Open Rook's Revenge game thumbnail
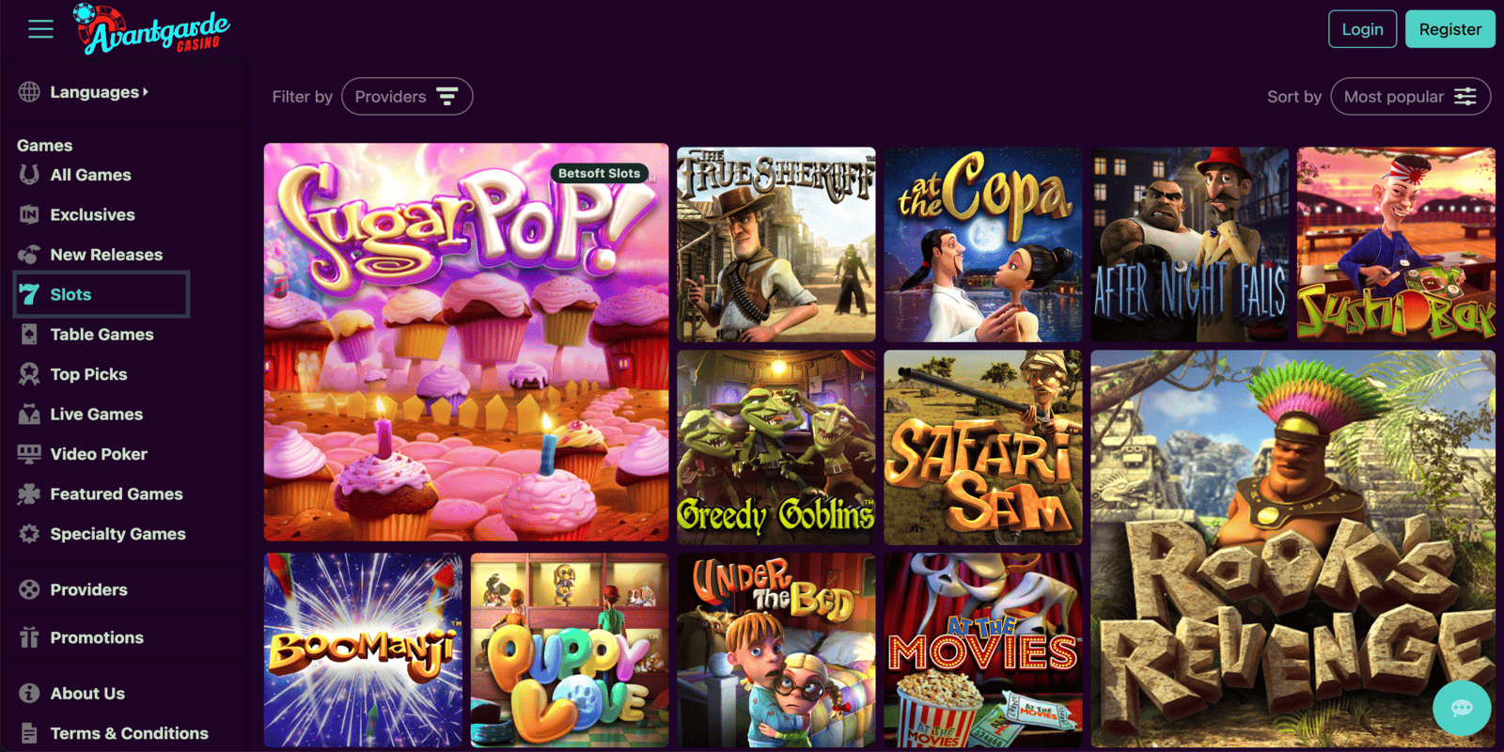This screenshot has height=752, width=1504. tap(1293, 549)
